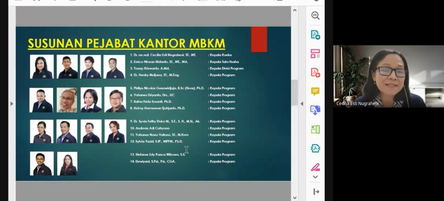Click the scroll down arrow of document
The width and height of the screenshot is (444, 201).
pos(294,198)
